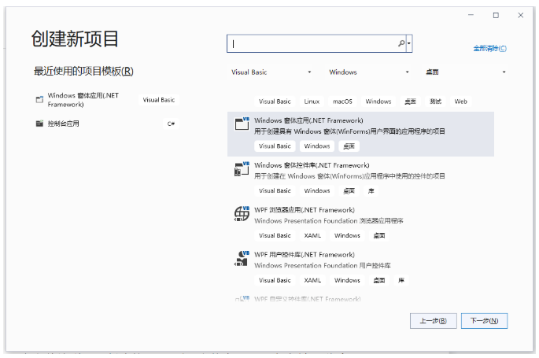Click the Windows Presentation Foundation 用户控件库 description

(323, 266)
